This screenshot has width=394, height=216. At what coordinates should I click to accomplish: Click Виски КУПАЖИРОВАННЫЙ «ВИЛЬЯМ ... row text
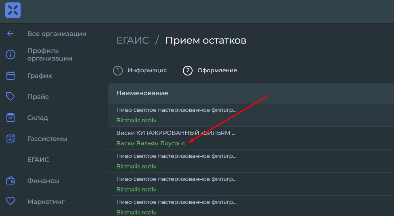click(176, 133)
